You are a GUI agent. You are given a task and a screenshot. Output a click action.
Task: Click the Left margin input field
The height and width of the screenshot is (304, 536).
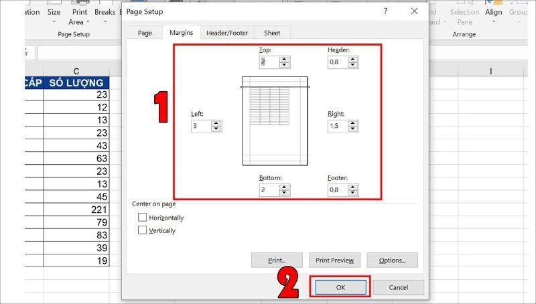coord(201,126)
